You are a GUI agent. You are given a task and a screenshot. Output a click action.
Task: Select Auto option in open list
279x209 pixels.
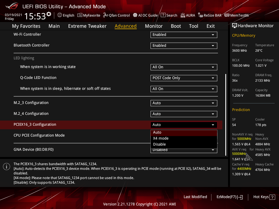tap(184, 133)
